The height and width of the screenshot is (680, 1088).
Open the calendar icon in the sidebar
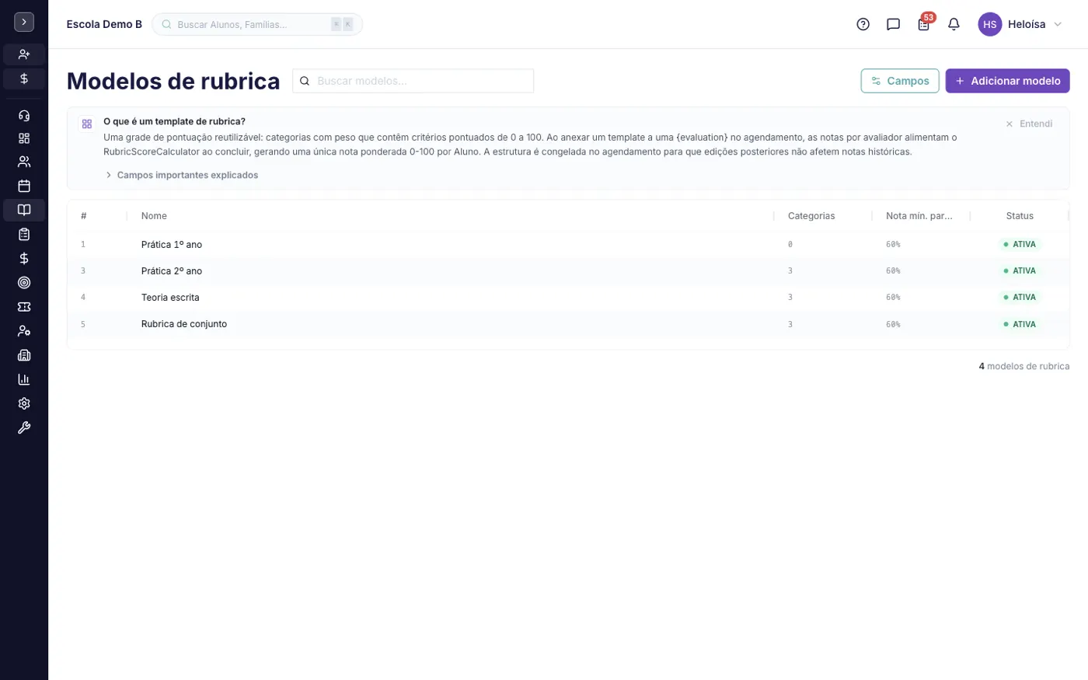coord(24,186)
